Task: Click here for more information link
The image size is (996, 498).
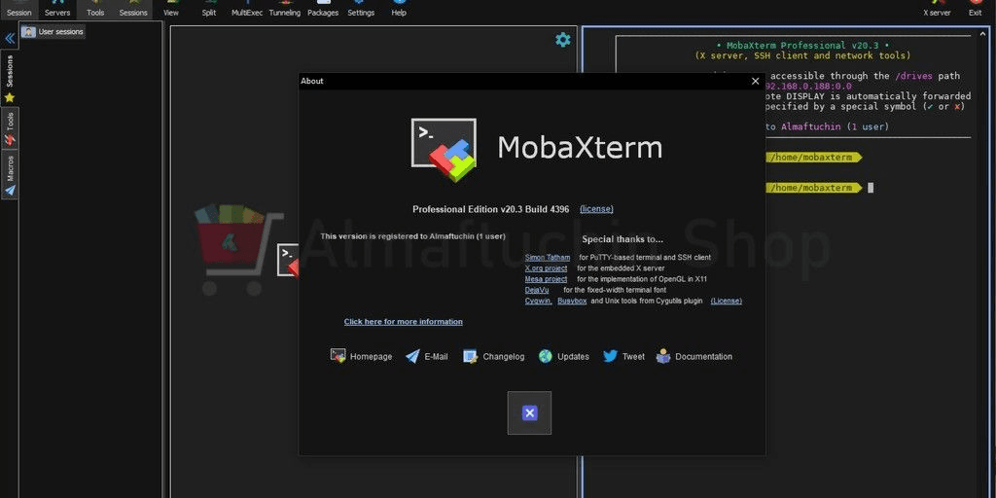Action: (404, 321)
